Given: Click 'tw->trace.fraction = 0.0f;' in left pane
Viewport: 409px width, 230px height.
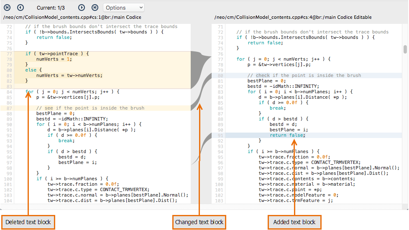Looking at the screenshot, I should (83, 184).
